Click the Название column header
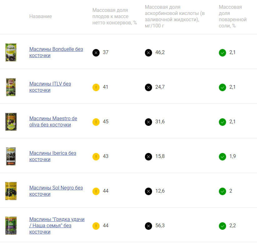This screenshot has height=246, width=257. 41,16
